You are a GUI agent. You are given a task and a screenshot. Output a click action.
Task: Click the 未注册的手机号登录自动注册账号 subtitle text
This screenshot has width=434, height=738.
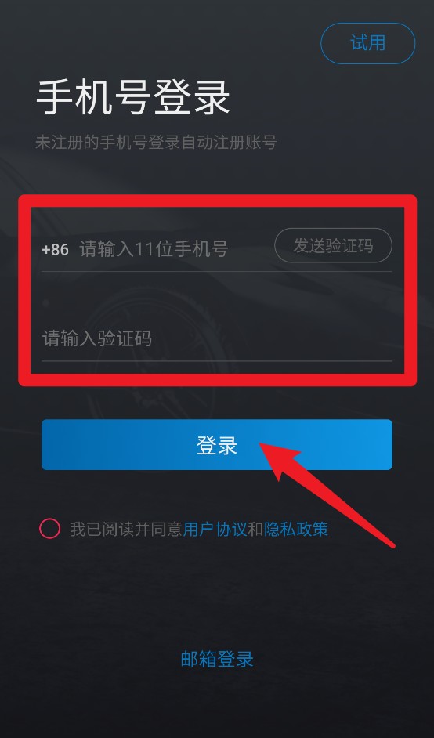156,142
